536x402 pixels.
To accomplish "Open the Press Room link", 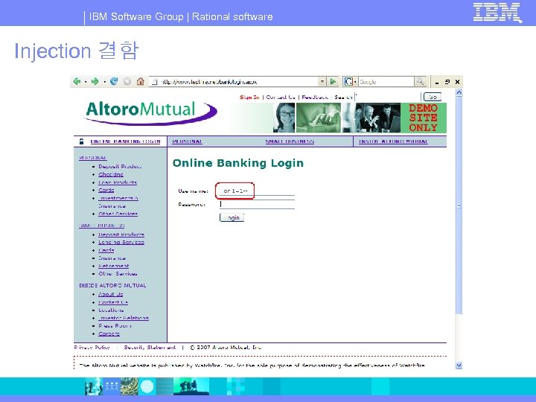I will point(115,326).
